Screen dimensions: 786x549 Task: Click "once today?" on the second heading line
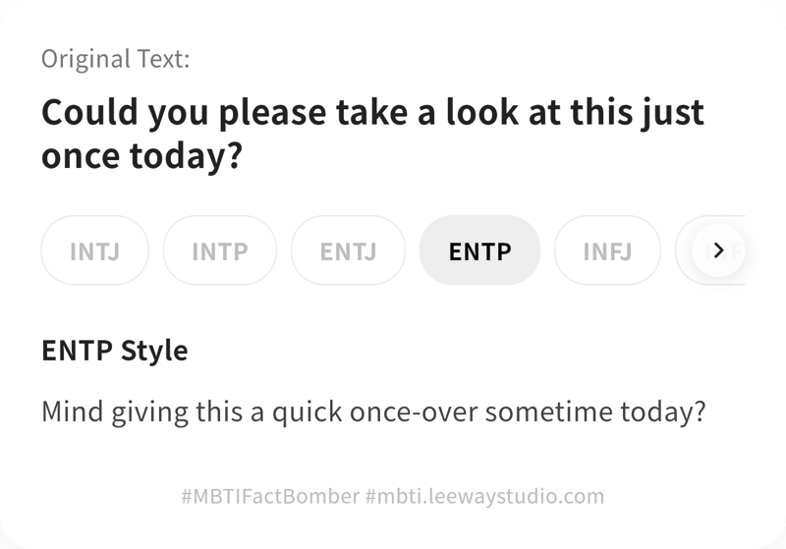pyautogui.click(x=141, y=156)
